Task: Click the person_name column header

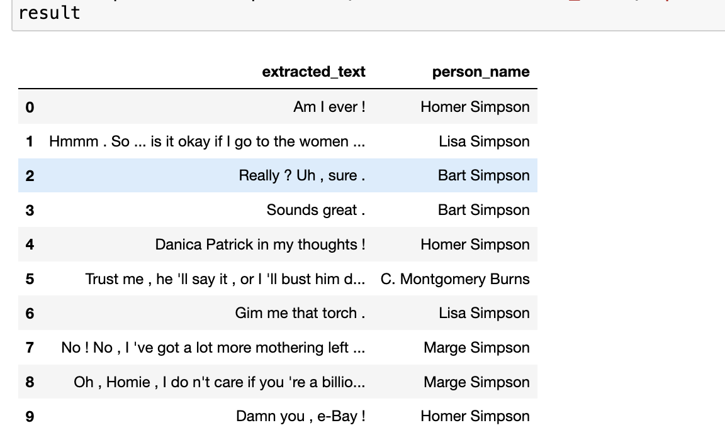Action: click(481, 72)
